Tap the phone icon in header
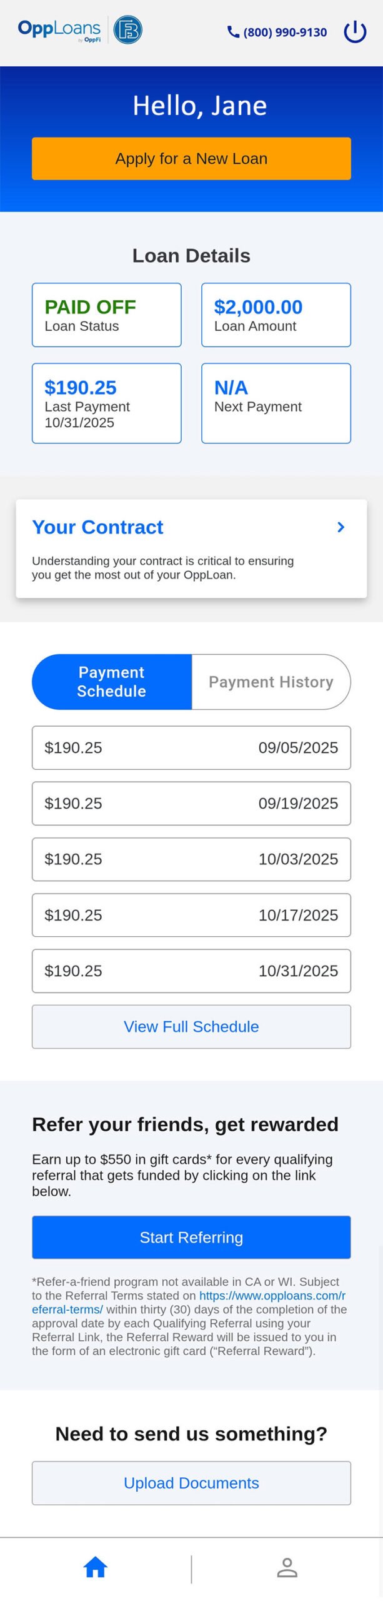The width and height of the screenshot is (383, 1601). coord(233,32)
